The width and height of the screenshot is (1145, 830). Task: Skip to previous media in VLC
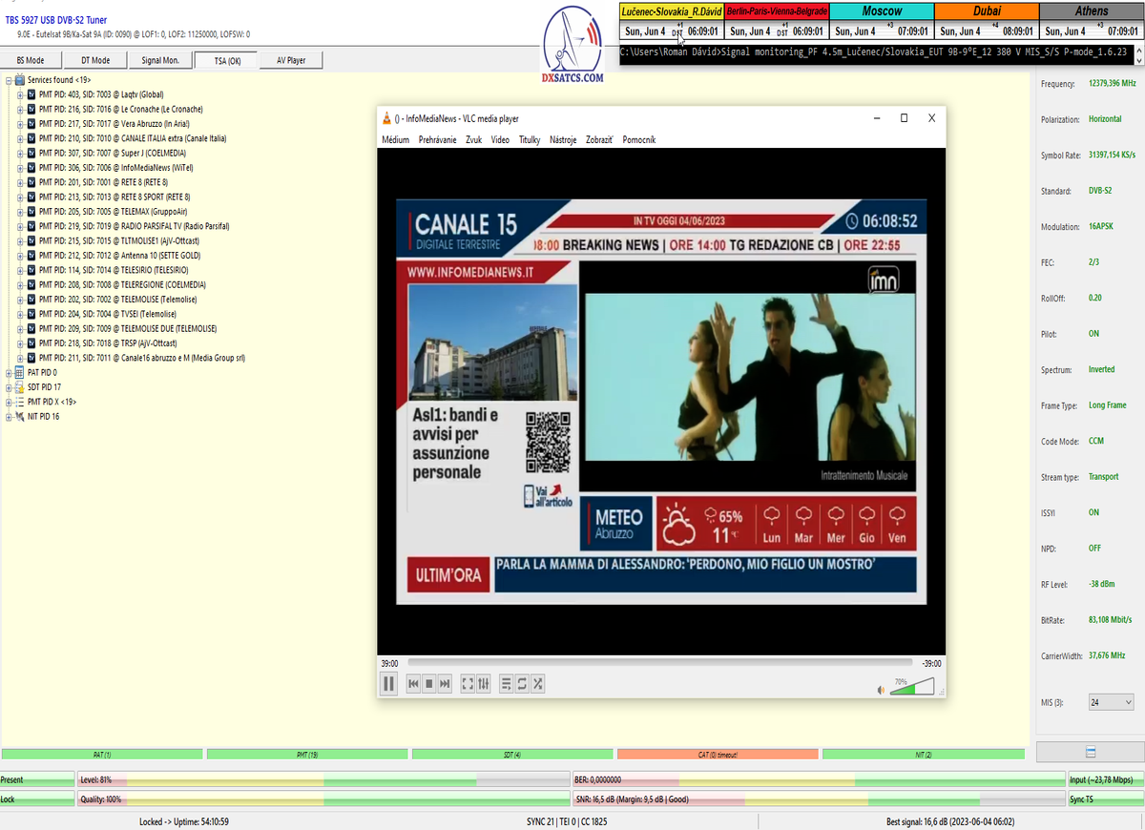click(413, 683)
